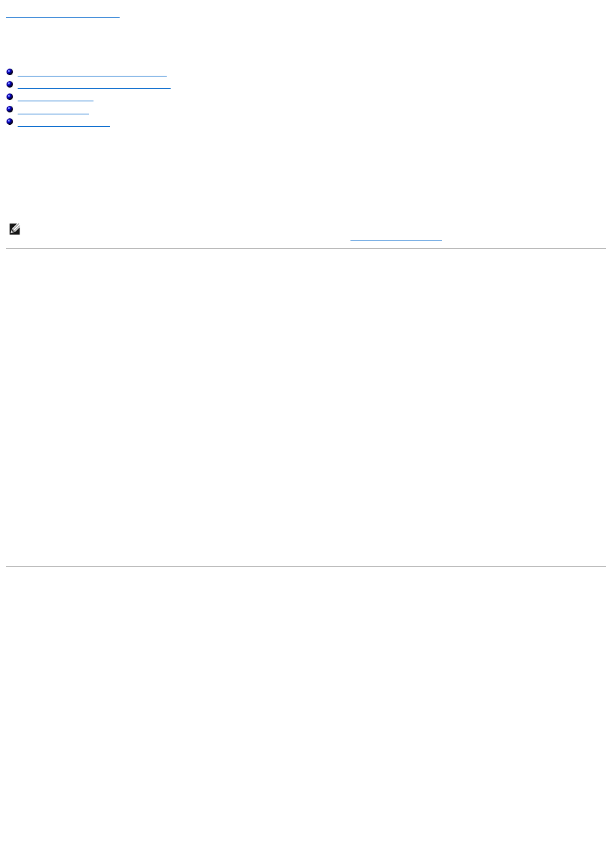Image resolution: width=612 pixels, height=847 pixels.
Task: Open the fourth, shortest bulleted link
Action: coord(53,110)
